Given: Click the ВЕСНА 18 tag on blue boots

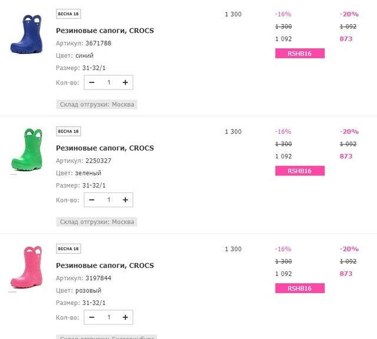Looking at the screenshot, I should pos(68,14).
